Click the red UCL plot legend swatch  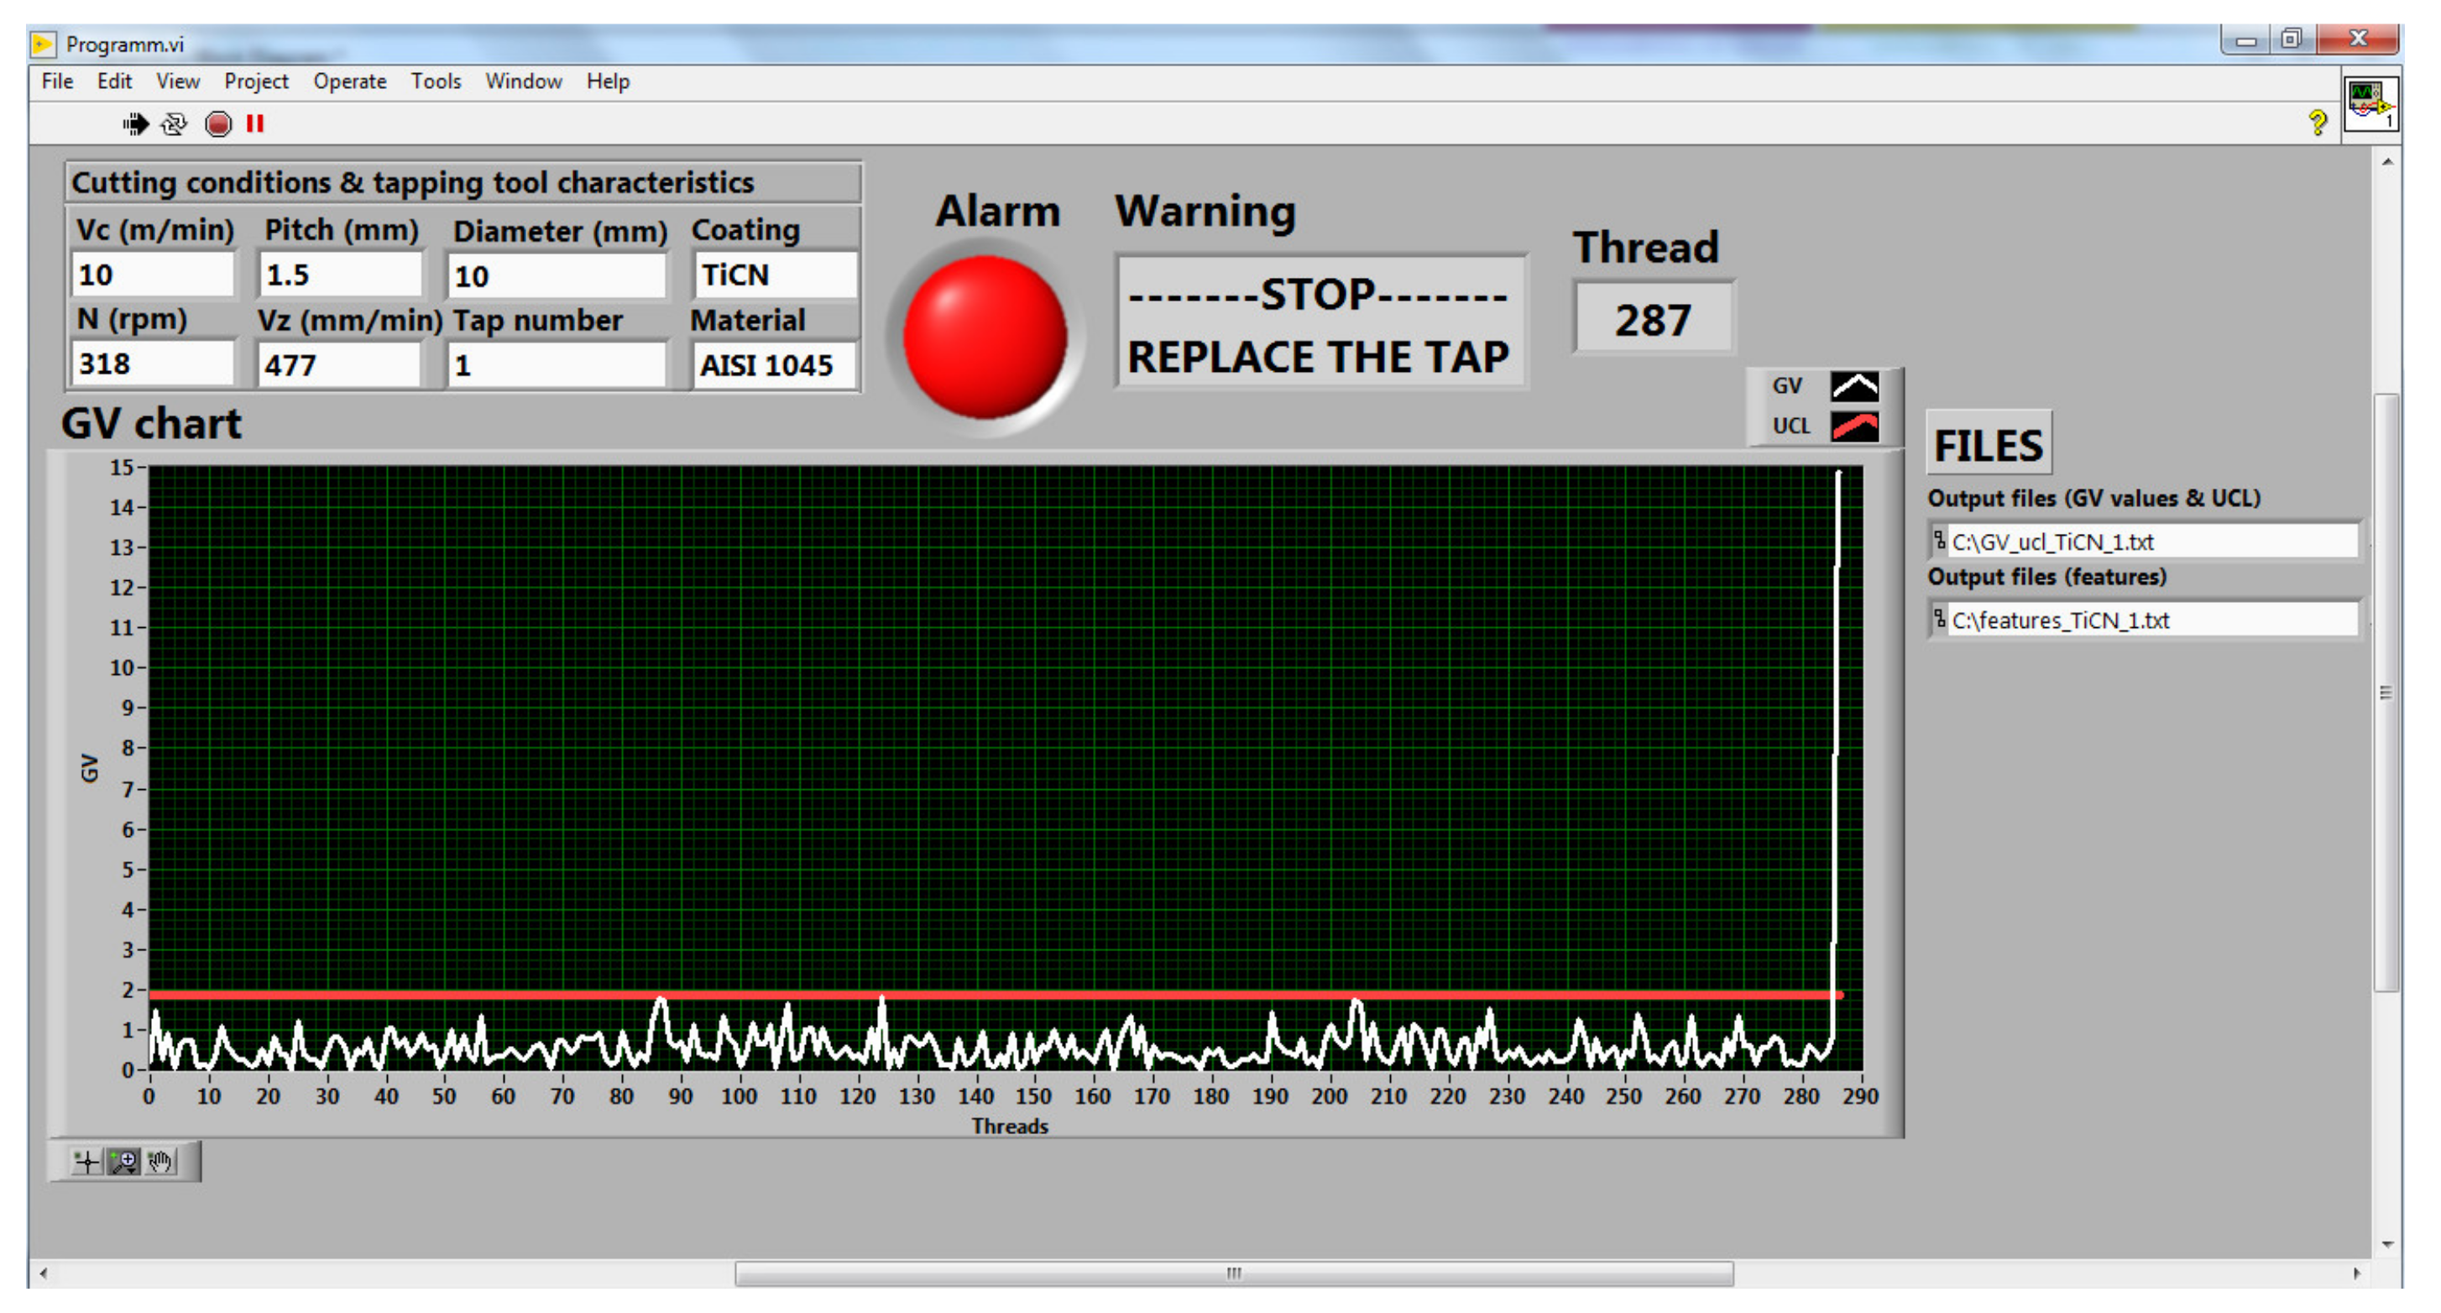(x=1853, y=426)
